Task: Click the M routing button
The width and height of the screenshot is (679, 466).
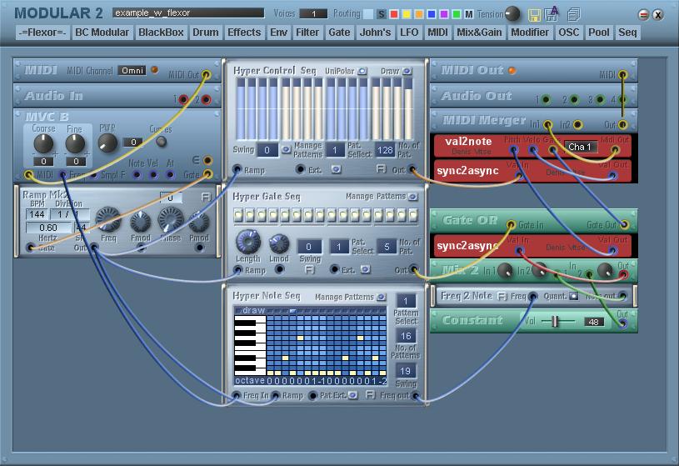Action: point(468,14)
